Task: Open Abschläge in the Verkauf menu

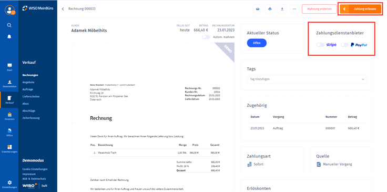Action: pyautogui.click(x=28, y=111)
